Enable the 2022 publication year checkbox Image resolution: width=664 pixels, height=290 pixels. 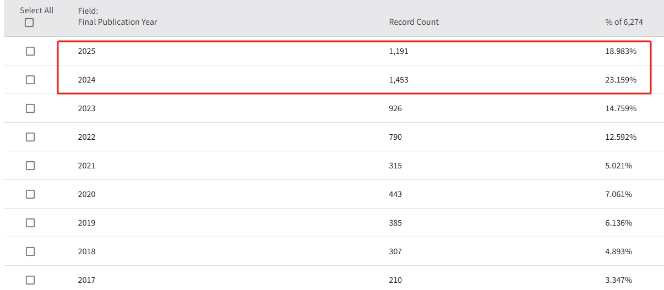point(30,137)
